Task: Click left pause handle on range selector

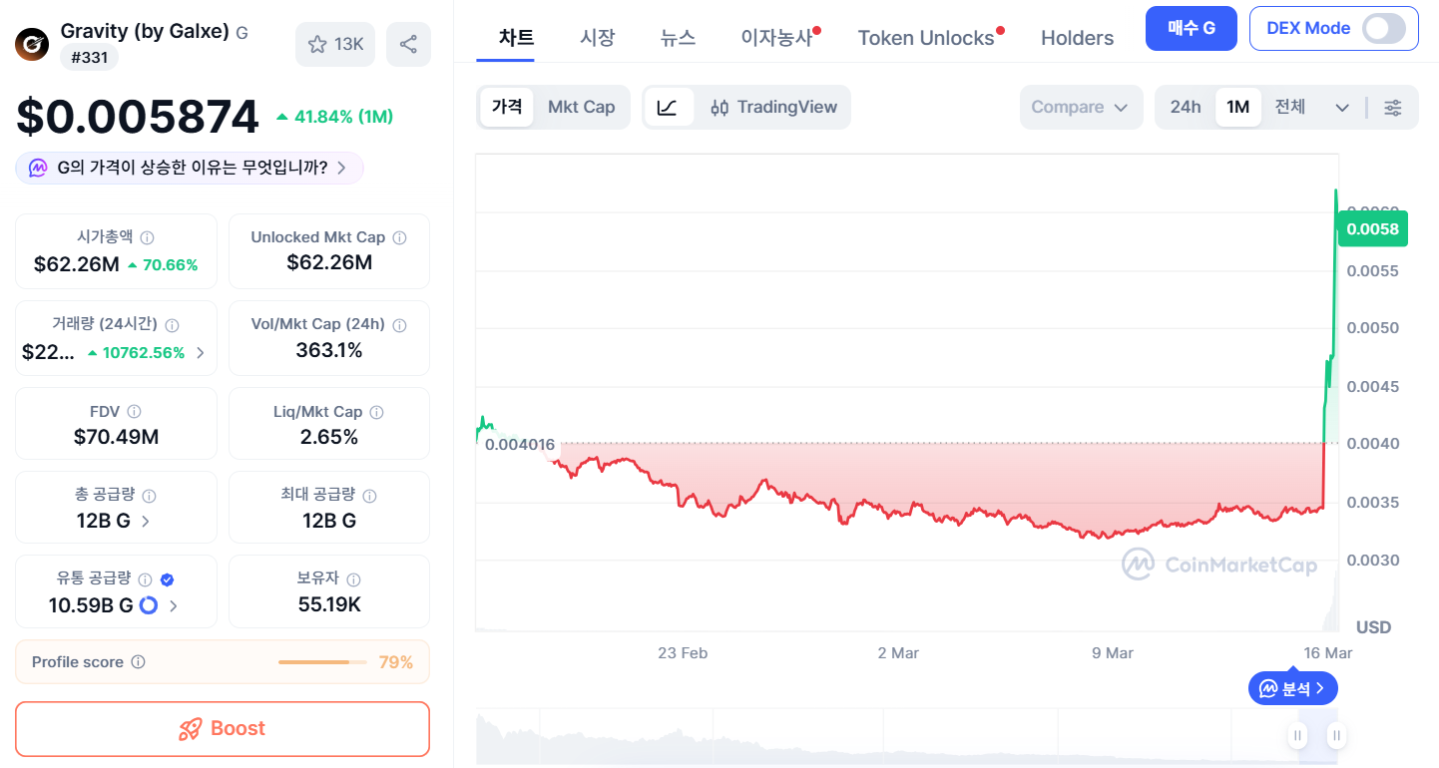Action: point(1297,736)
